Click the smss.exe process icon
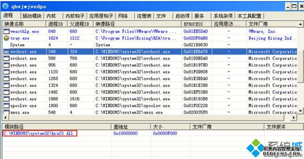The image size is (304, 159). [6, 112]
